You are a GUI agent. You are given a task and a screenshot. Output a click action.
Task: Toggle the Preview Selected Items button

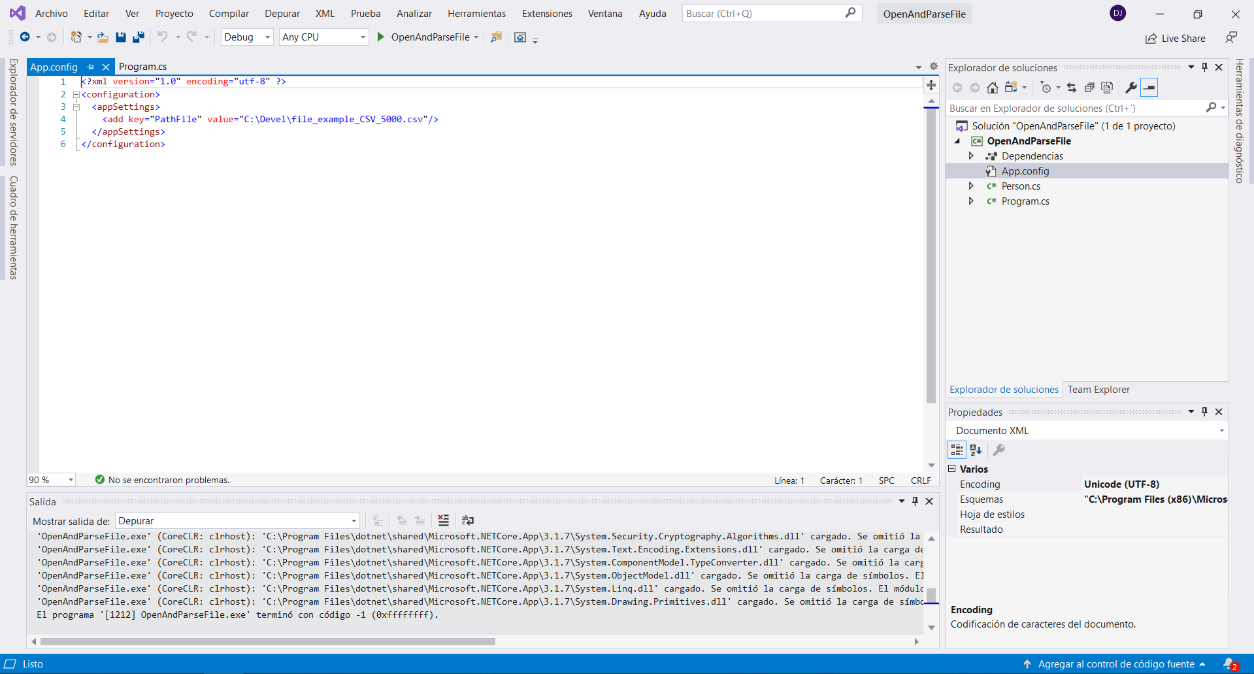pos(1149,88)
